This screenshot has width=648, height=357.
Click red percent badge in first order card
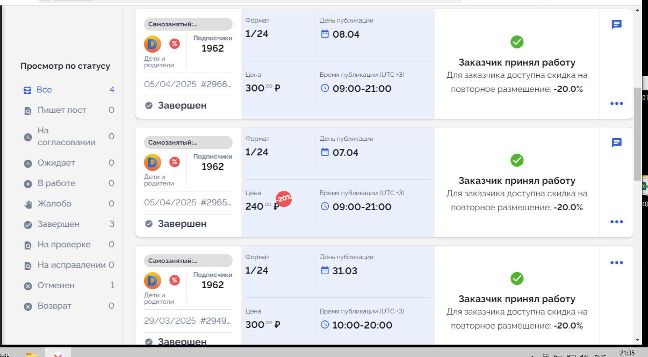click(x=175, y=44)
